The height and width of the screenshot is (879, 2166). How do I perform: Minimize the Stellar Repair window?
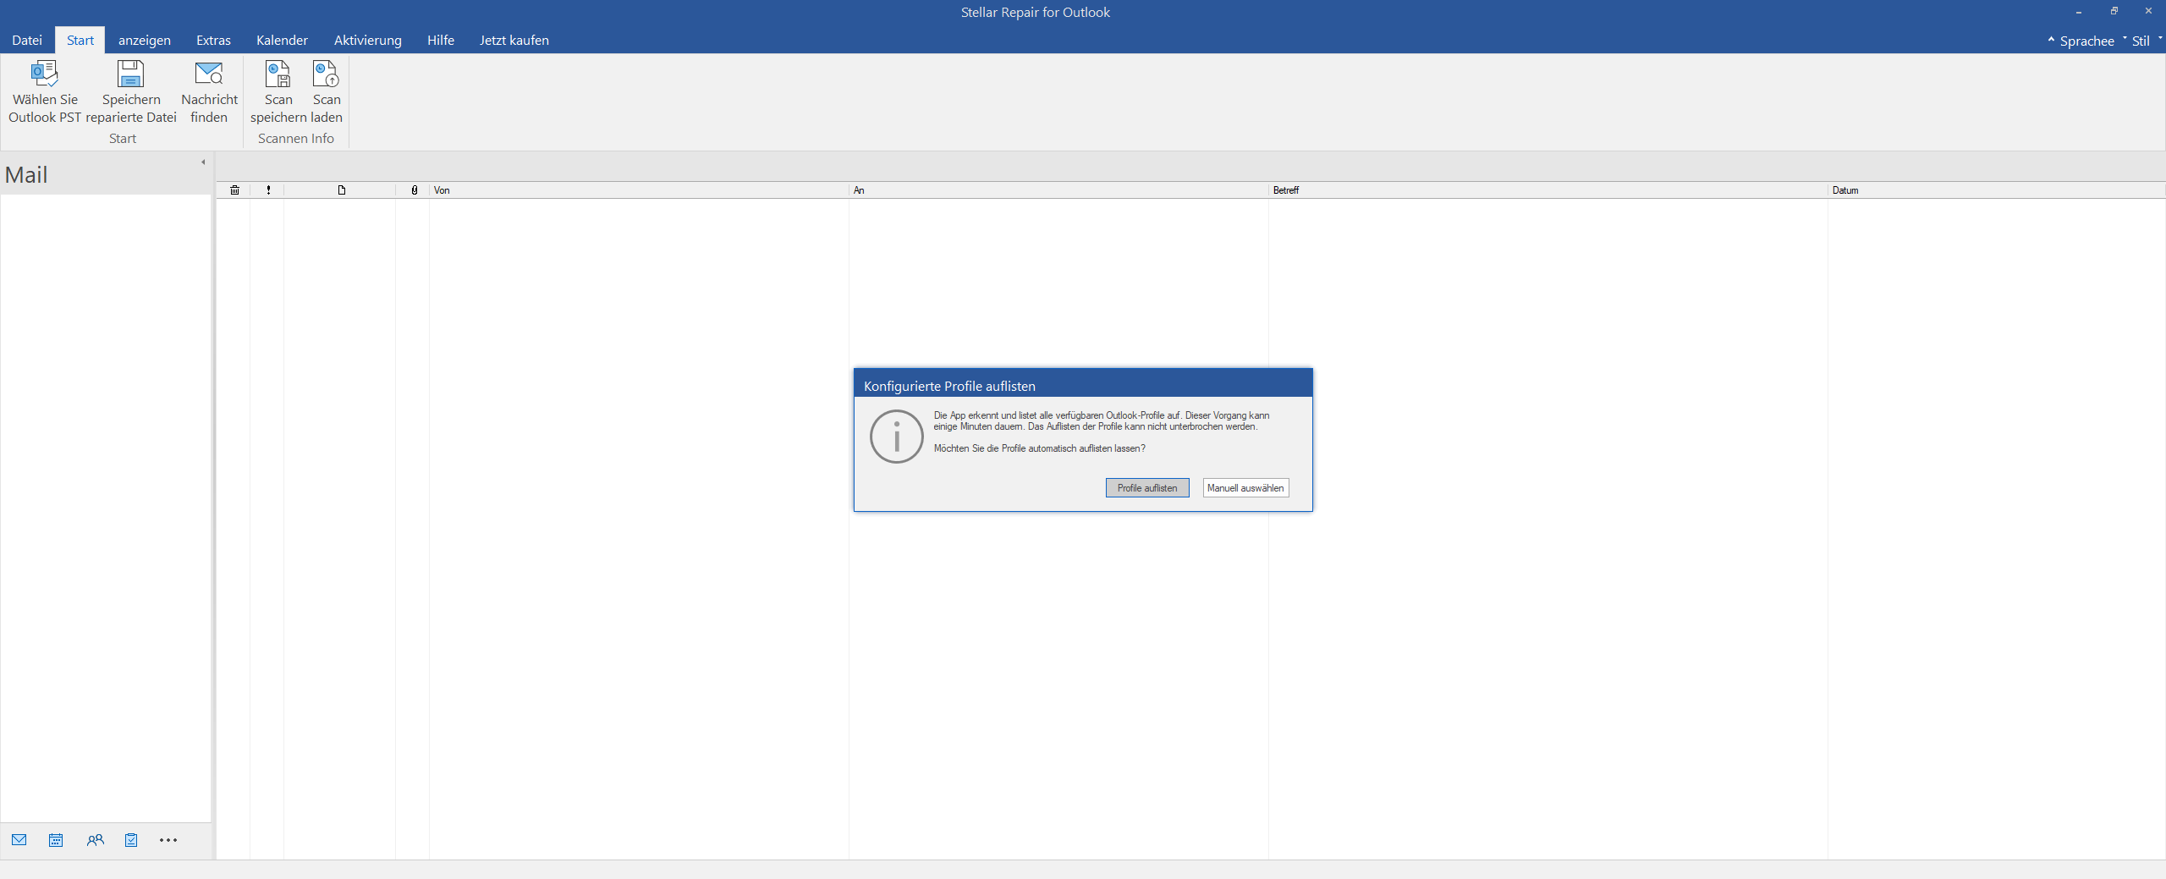tap(2078, 12)
